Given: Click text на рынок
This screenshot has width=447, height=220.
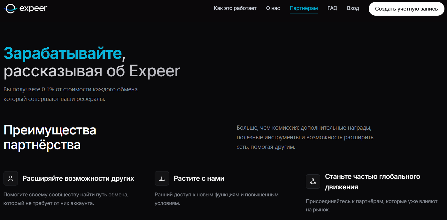Looking at the screenshot, I should pos(318,210).
